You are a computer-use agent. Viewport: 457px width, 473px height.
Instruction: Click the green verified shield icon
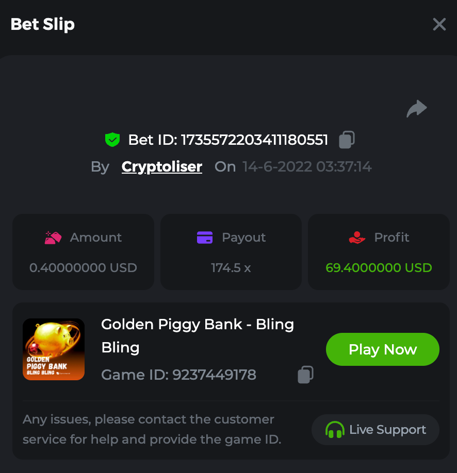(x=112, y=140)
